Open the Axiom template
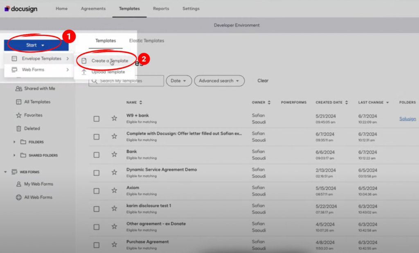This screenshot has width=419, height=253. pyautogui.click(x=133, y=188)
